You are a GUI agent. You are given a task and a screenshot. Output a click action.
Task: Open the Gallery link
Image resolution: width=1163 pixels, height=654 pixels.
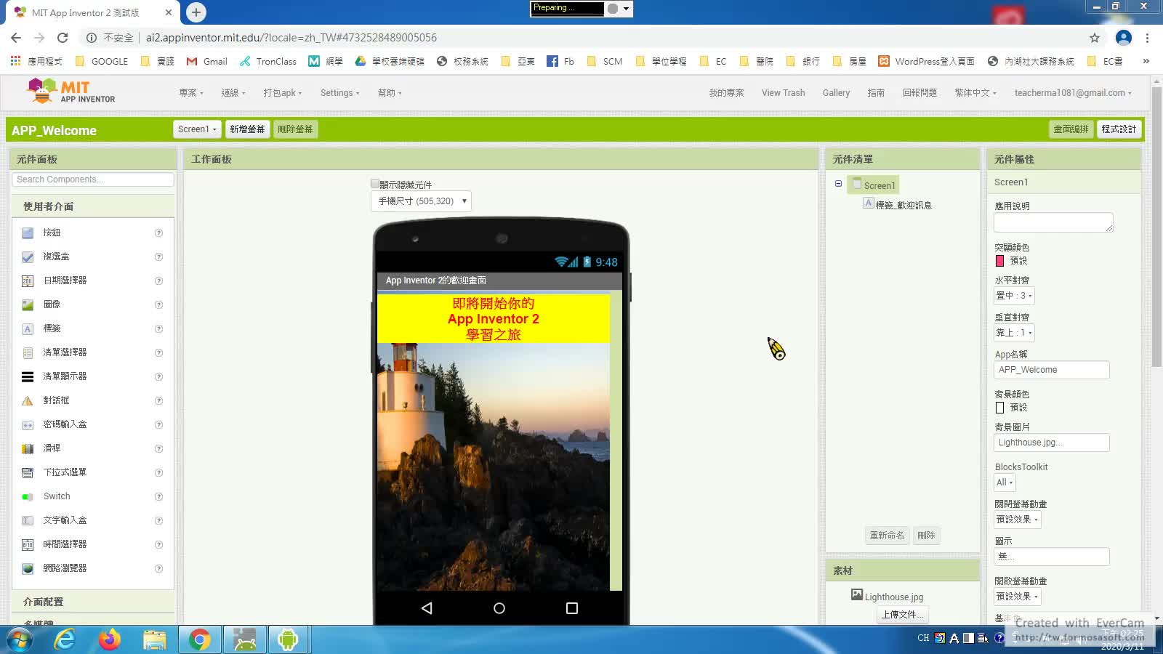(836, 93)
